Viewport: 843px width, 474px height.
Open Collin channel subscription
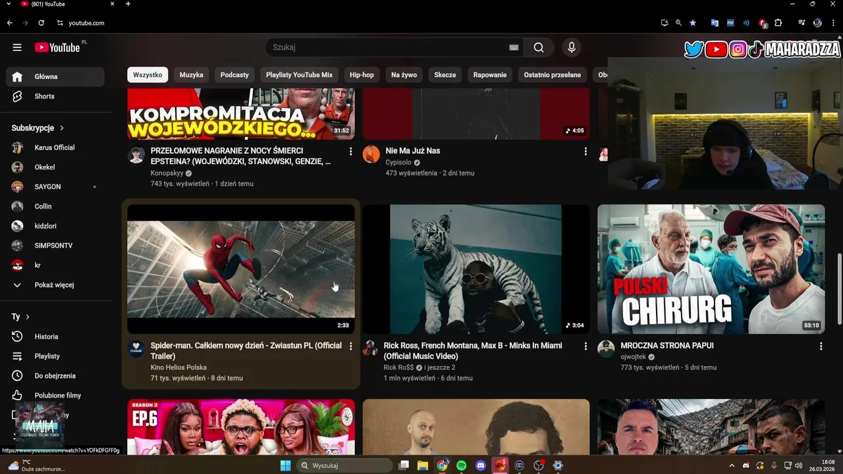(55, 206)
